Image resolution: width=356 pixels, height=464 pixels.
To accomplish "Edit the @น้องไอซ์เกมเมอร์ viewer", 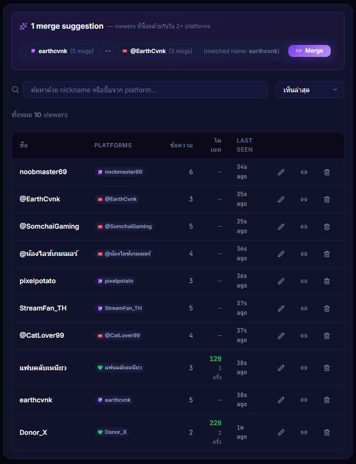I will [281, 254].
